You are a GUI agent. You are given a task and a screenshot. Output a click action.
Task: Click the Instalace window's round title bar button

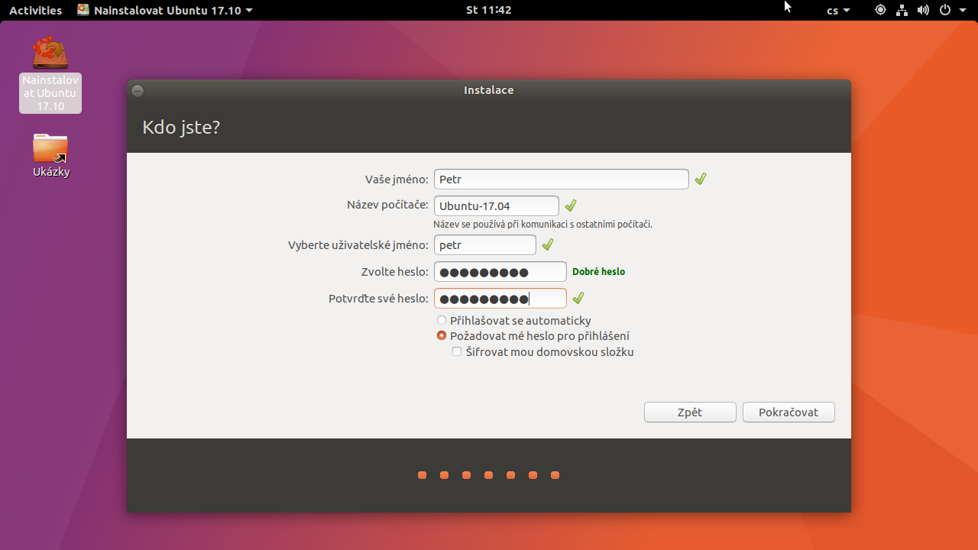[x=138, y=90]
